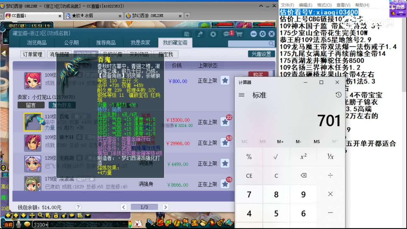The width and height of the screenshot is (407, 229).
Task: Click the calculator x² key
Action: point(303,156)
